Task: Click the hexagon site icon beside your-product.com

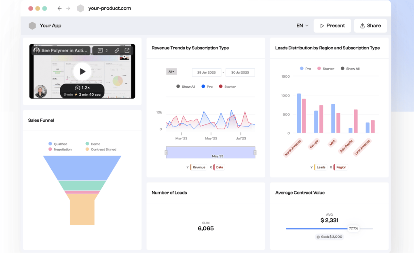Action: point(80,8)
